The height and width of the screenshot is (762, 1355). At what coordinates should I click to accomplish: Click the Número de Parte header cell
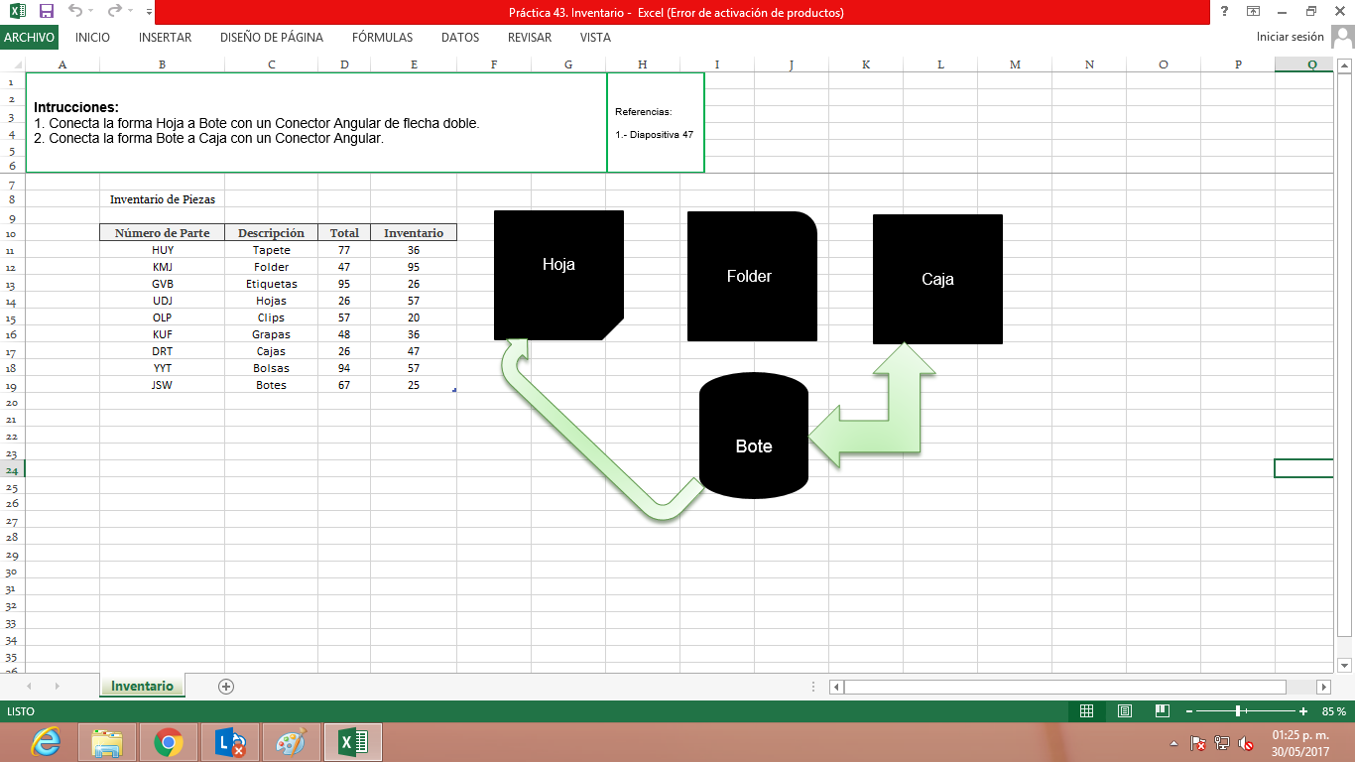[x=162, y=233]
